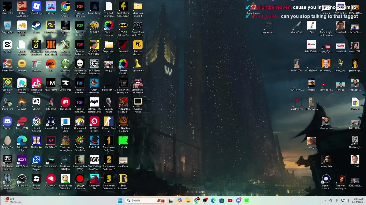Open the Stream Deck shortcut
Screen dimensions: 366x205
click(51, 124)
